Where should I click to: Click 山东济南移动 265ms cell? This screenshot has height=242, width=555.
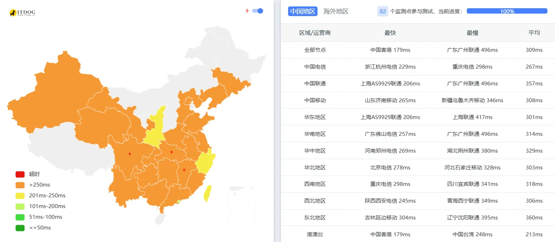[390, 100]
